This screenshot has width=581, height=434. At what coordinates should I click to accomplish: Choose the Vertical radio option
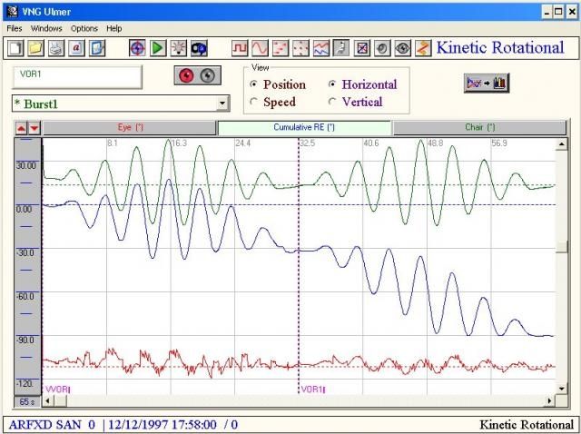pos(333,102)
